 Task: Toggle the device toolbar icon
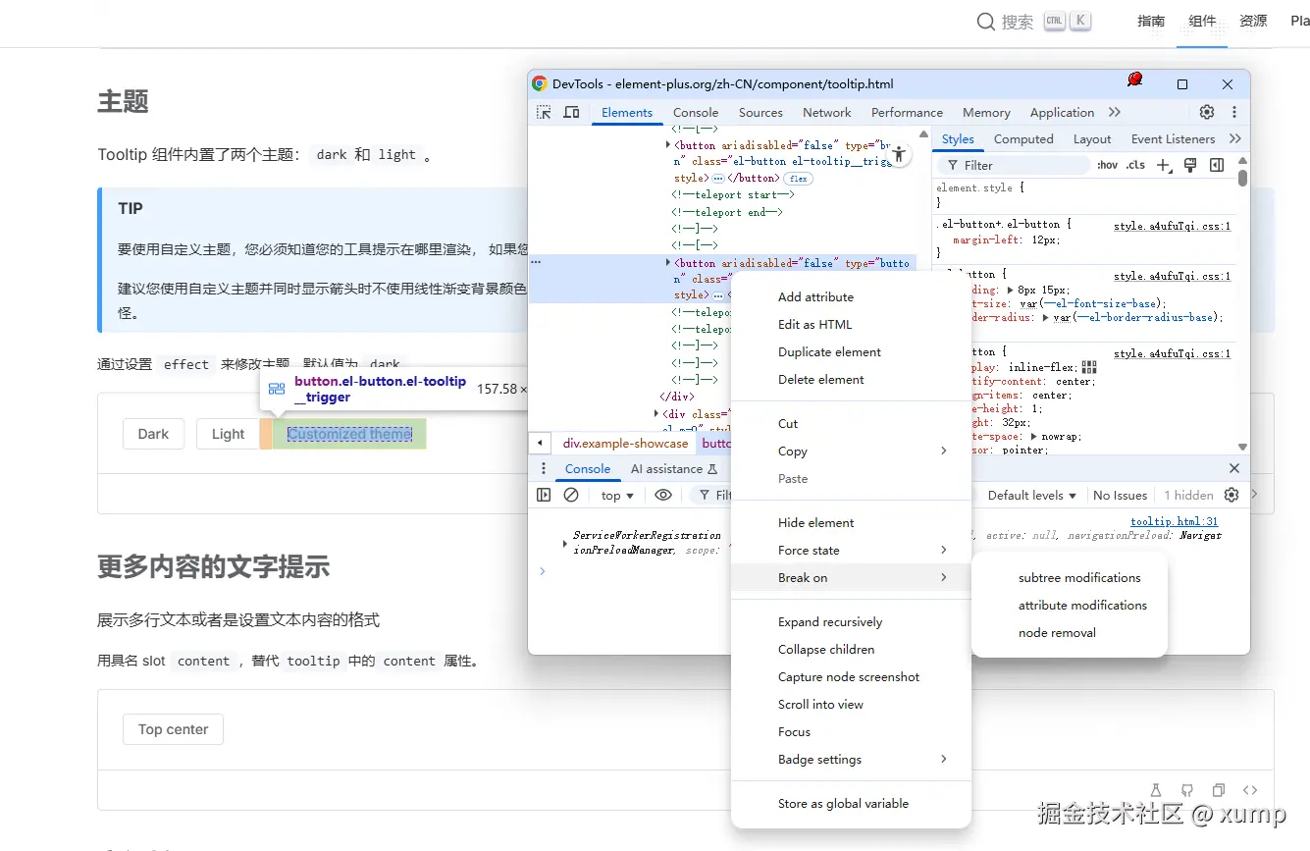[571, 112]
